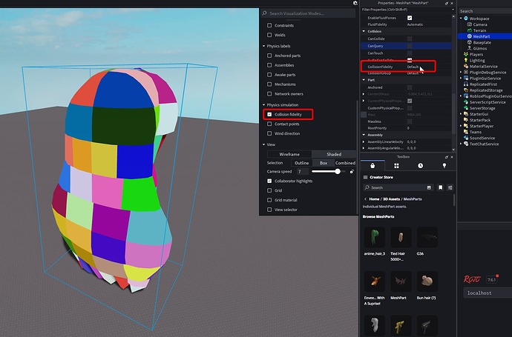Go back with Toolbox breadcrumb arrow
The image size is (512, 337).
tap(365, 198)
